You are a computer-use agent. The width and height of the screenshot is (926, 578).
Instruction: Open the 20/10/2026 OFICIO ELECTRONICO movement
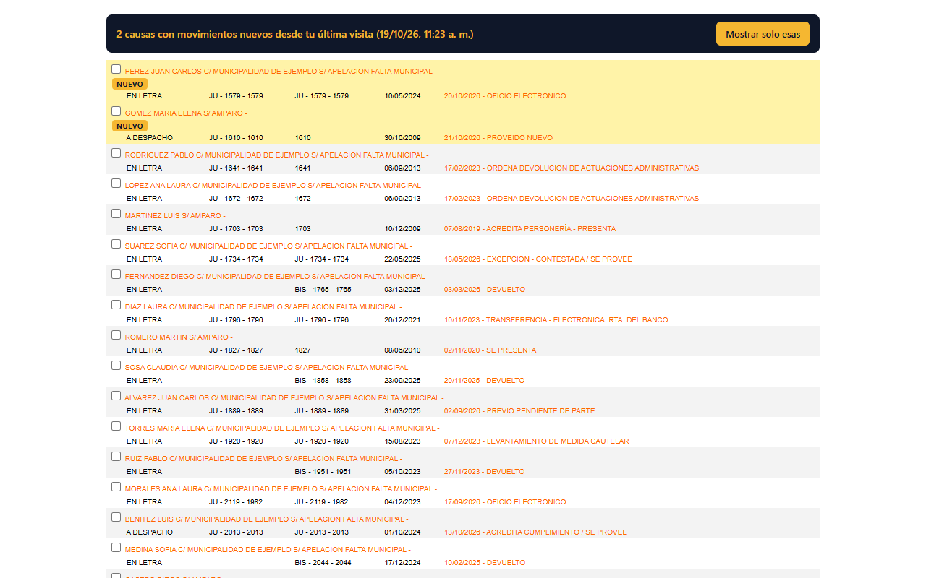tap(505, 96)
